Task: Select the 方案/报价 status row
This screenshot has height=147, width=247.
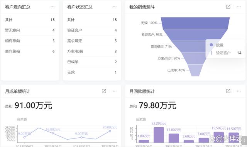Action: (x=92, y=51)
